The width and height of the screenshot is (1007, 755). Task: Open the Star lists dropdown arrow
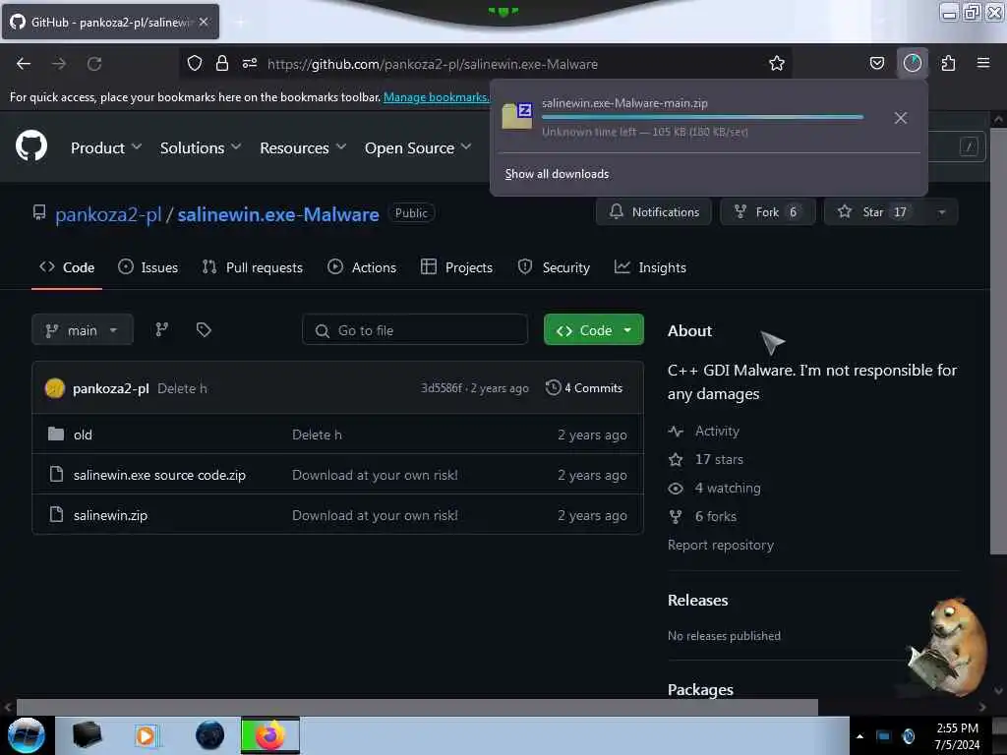pyautogui.click(x=941, y=212)
